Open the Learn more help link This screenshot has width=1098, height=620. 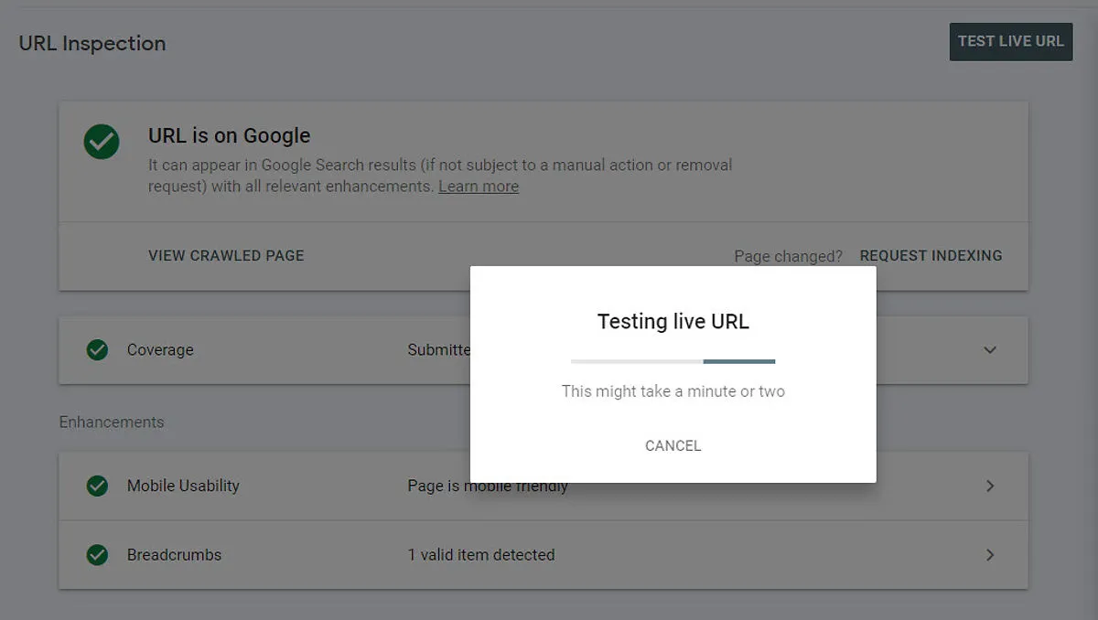[x=479, y=186]
